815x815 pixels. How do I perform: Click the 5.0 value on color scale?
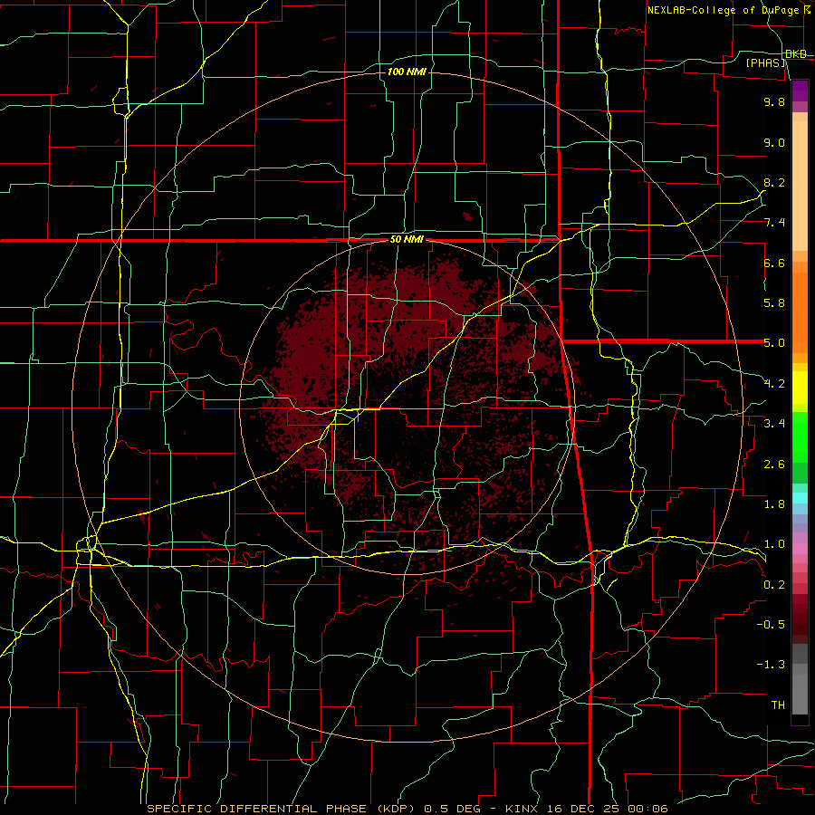774,343
